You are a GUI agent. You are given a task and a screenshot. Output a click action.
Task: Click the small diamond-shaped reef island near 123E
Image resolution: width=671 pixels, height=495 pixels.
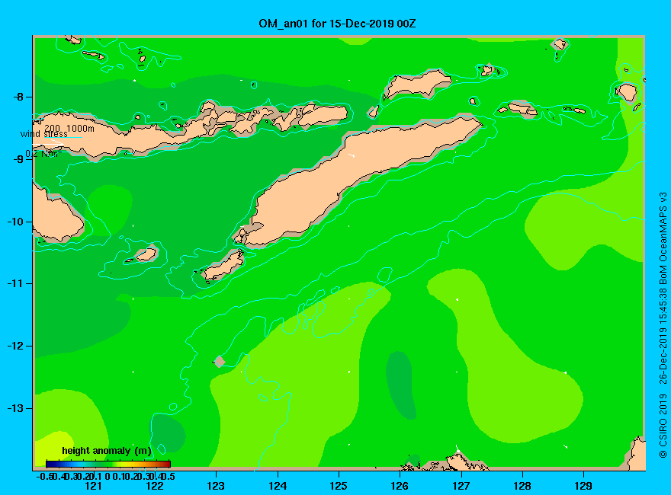[220, 361]
